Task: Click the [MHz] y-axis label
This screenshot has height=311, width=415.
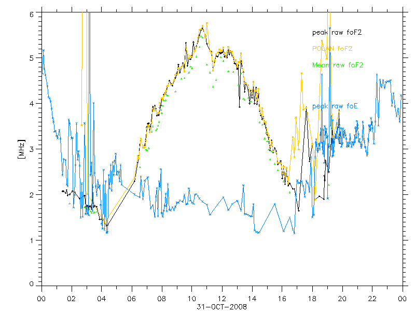Action: 21,149
